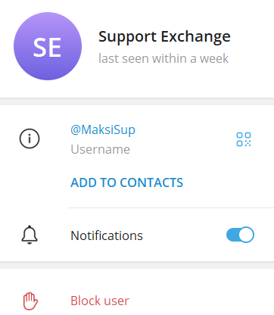Click the word 'Support' in the profile name
274x315 pixels.
[x=128, y=37]
